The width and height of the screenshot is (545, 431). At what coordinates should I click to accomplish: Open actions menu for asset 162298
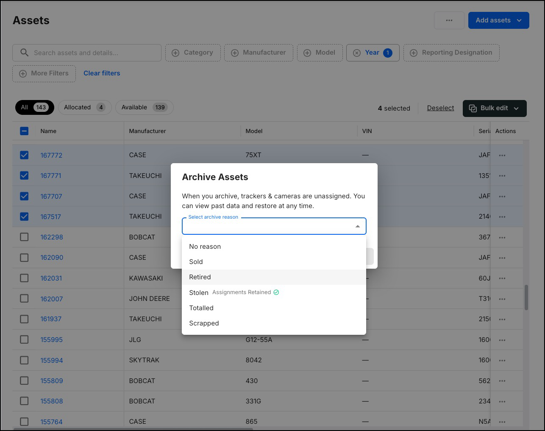coord(502,237)
